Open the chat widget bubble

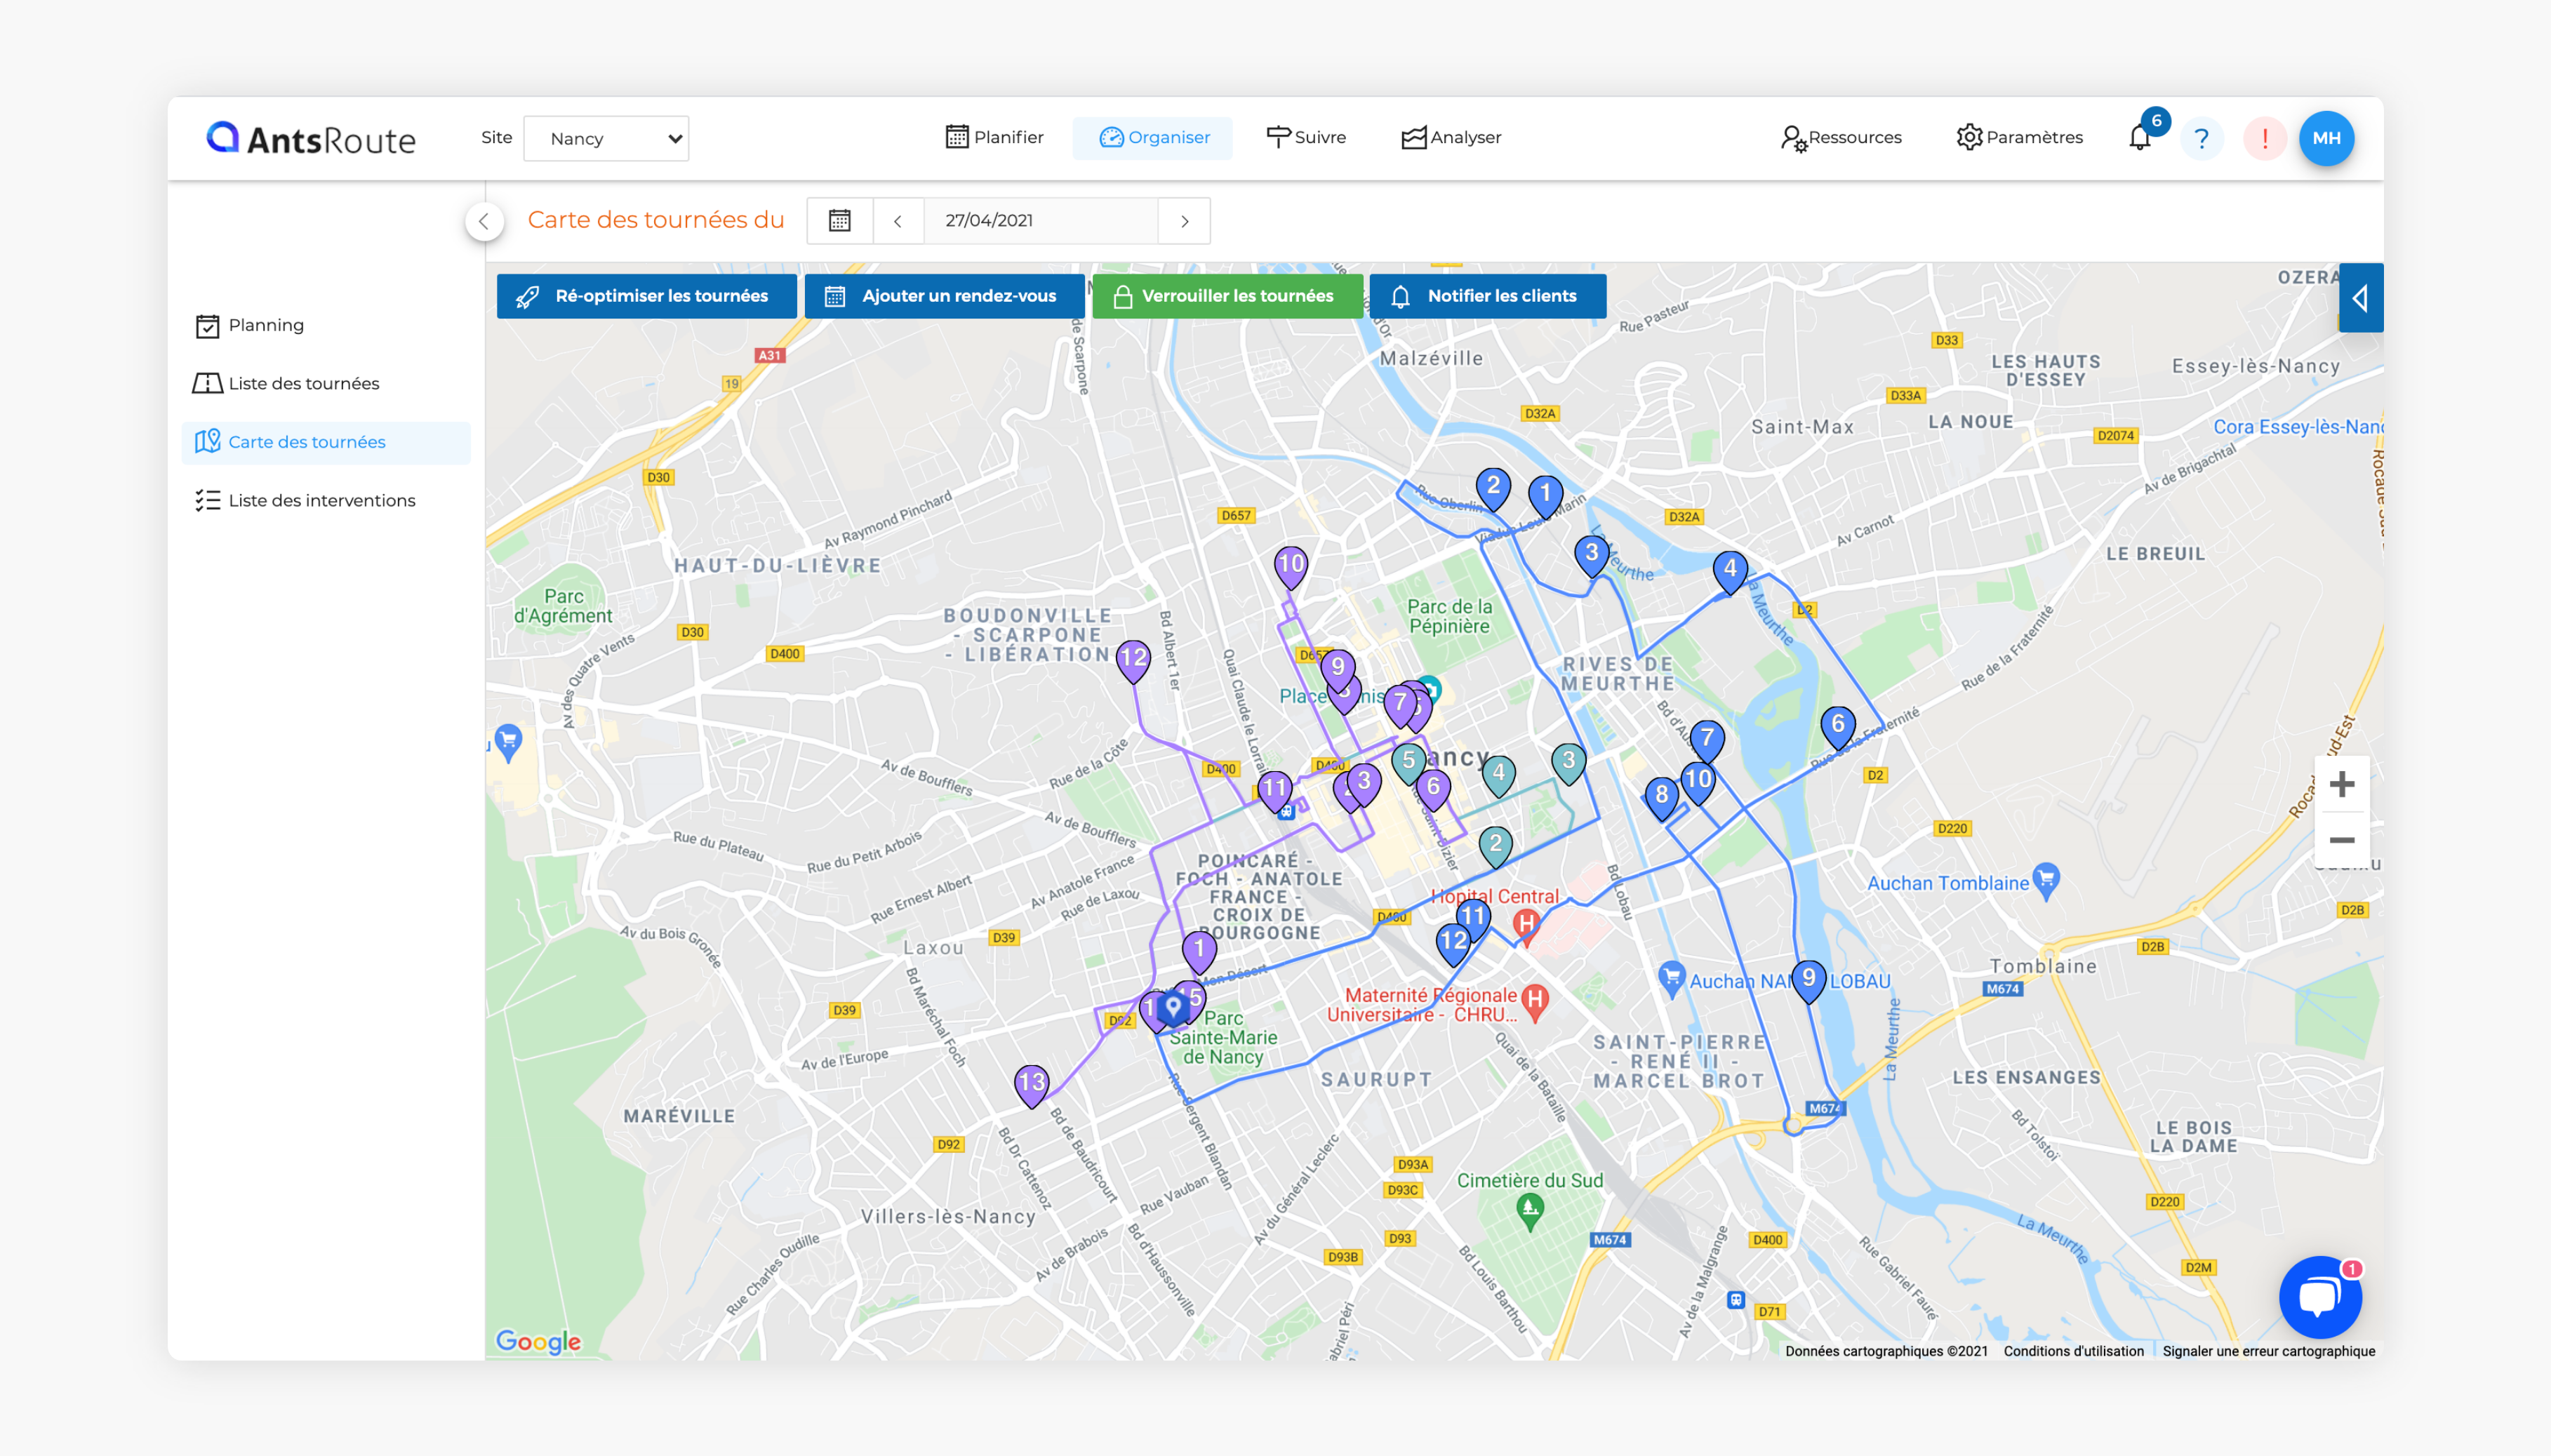[2320, 1297]
